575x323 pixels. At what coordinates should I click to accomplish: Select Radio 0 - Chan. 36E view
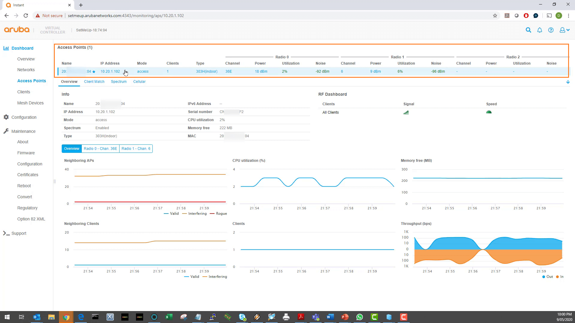tap(100, 148)
